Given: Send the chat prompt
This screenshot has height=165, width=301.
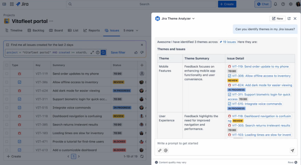Looking at the screenshot, I should [x=292, y=150].
